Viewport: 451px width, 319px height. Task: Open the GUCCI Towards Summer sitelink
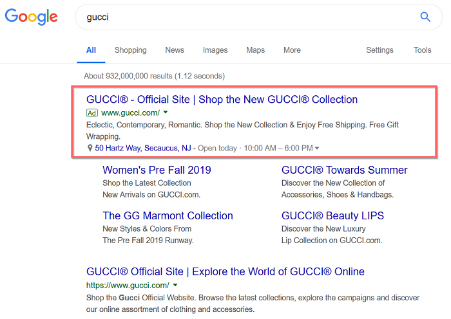[x=344, y=170]
